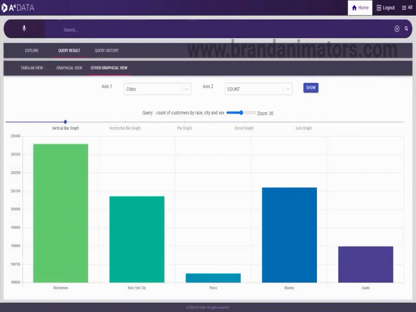Click the 'Zoom: 30' value text
416x312 pixels.
(265, 113)
